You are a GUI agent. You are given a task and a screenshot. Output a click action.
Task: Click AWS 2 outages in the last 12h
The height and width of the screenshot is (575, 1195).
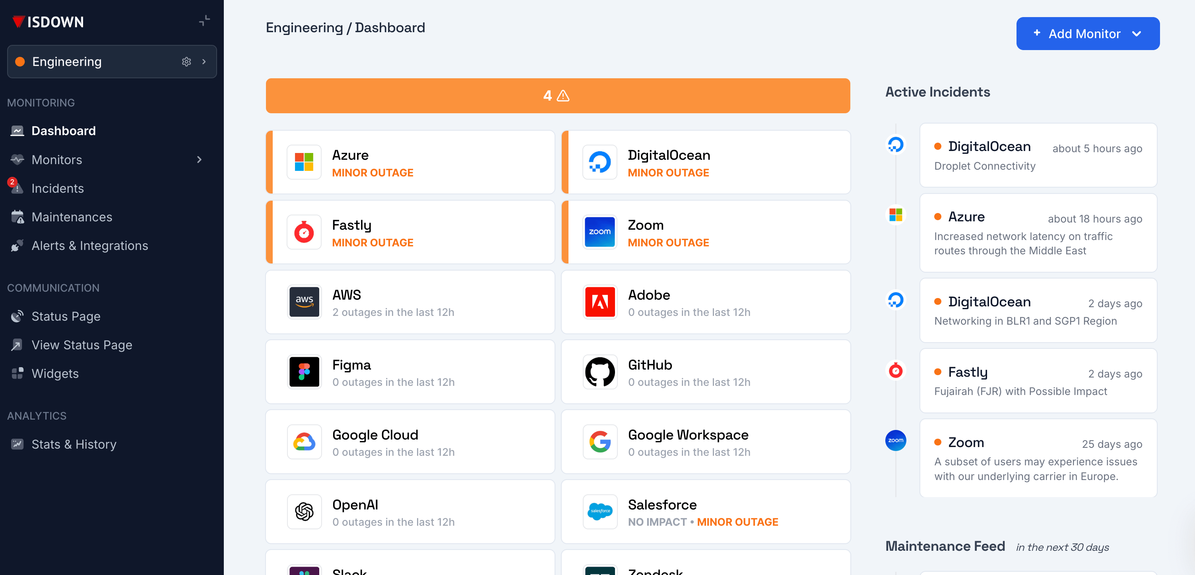tap(393, 313)
